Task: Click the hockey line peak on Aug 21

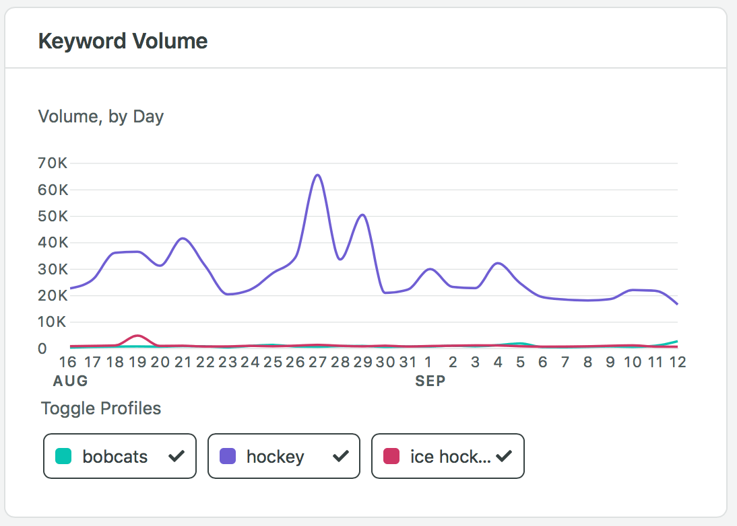Action: click(x=182, y=238)
